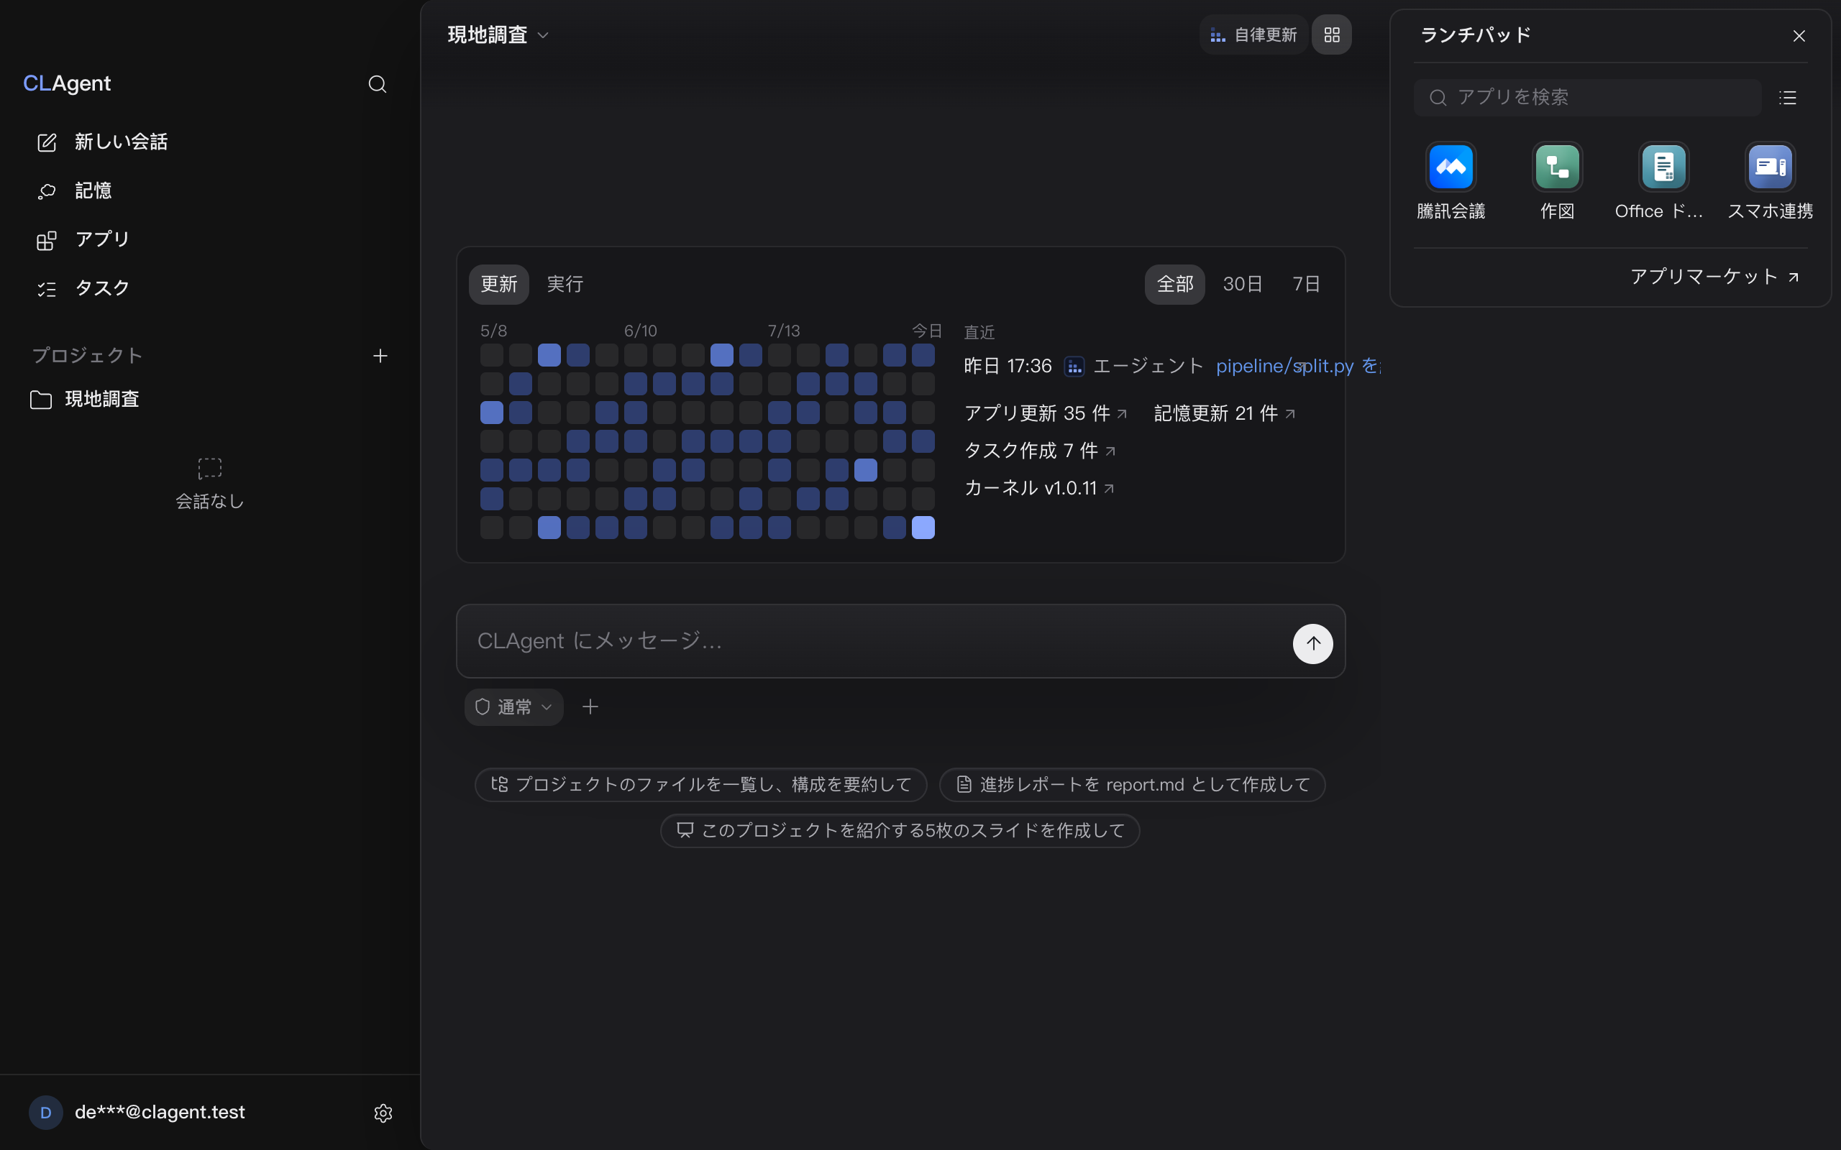The image size is (1841, 1150).
Task: Open 記憶更新 21 件 details
Action: [1225, 413]
